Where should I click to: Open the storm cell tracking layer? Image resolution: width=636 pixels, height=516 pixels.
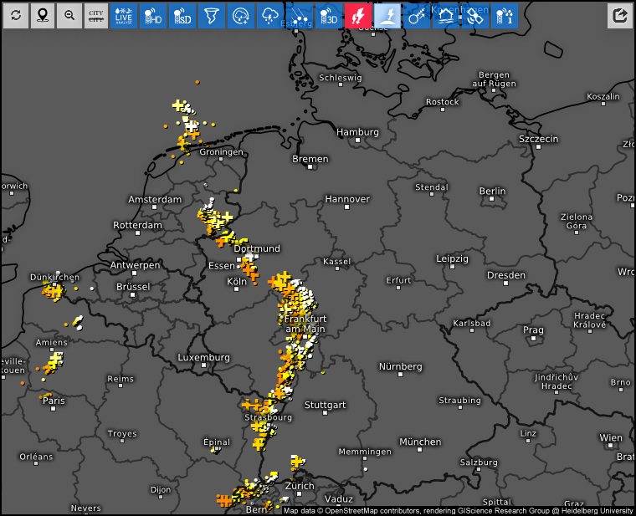tap(417, 16)
